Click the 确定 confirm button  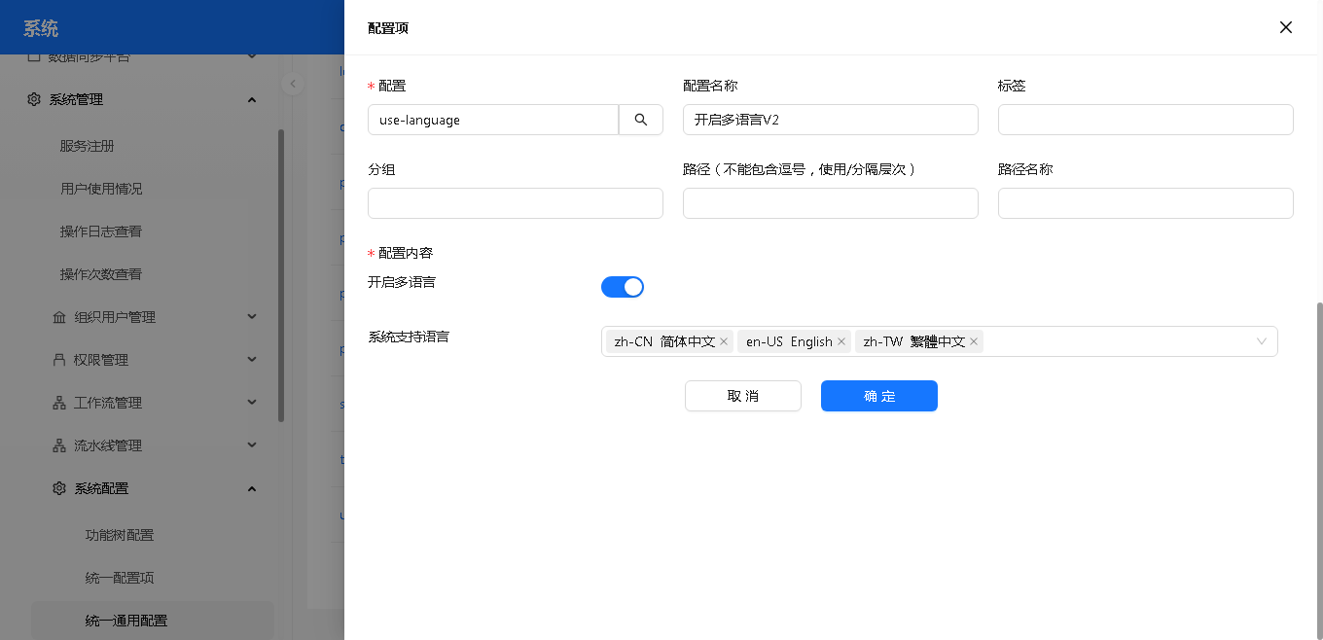(878, 396)
